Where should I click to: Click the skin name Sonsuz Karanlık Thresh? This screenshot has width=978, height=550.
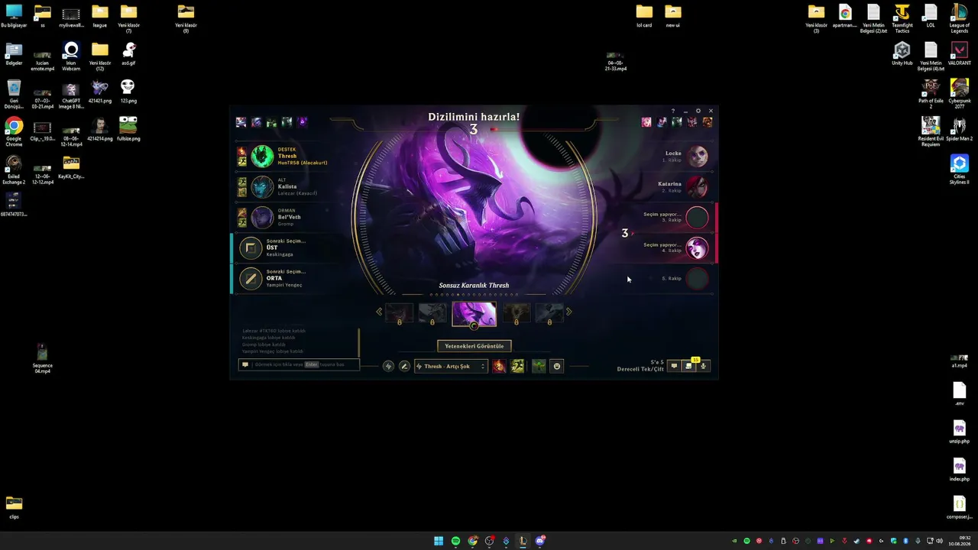pos(474,286)
